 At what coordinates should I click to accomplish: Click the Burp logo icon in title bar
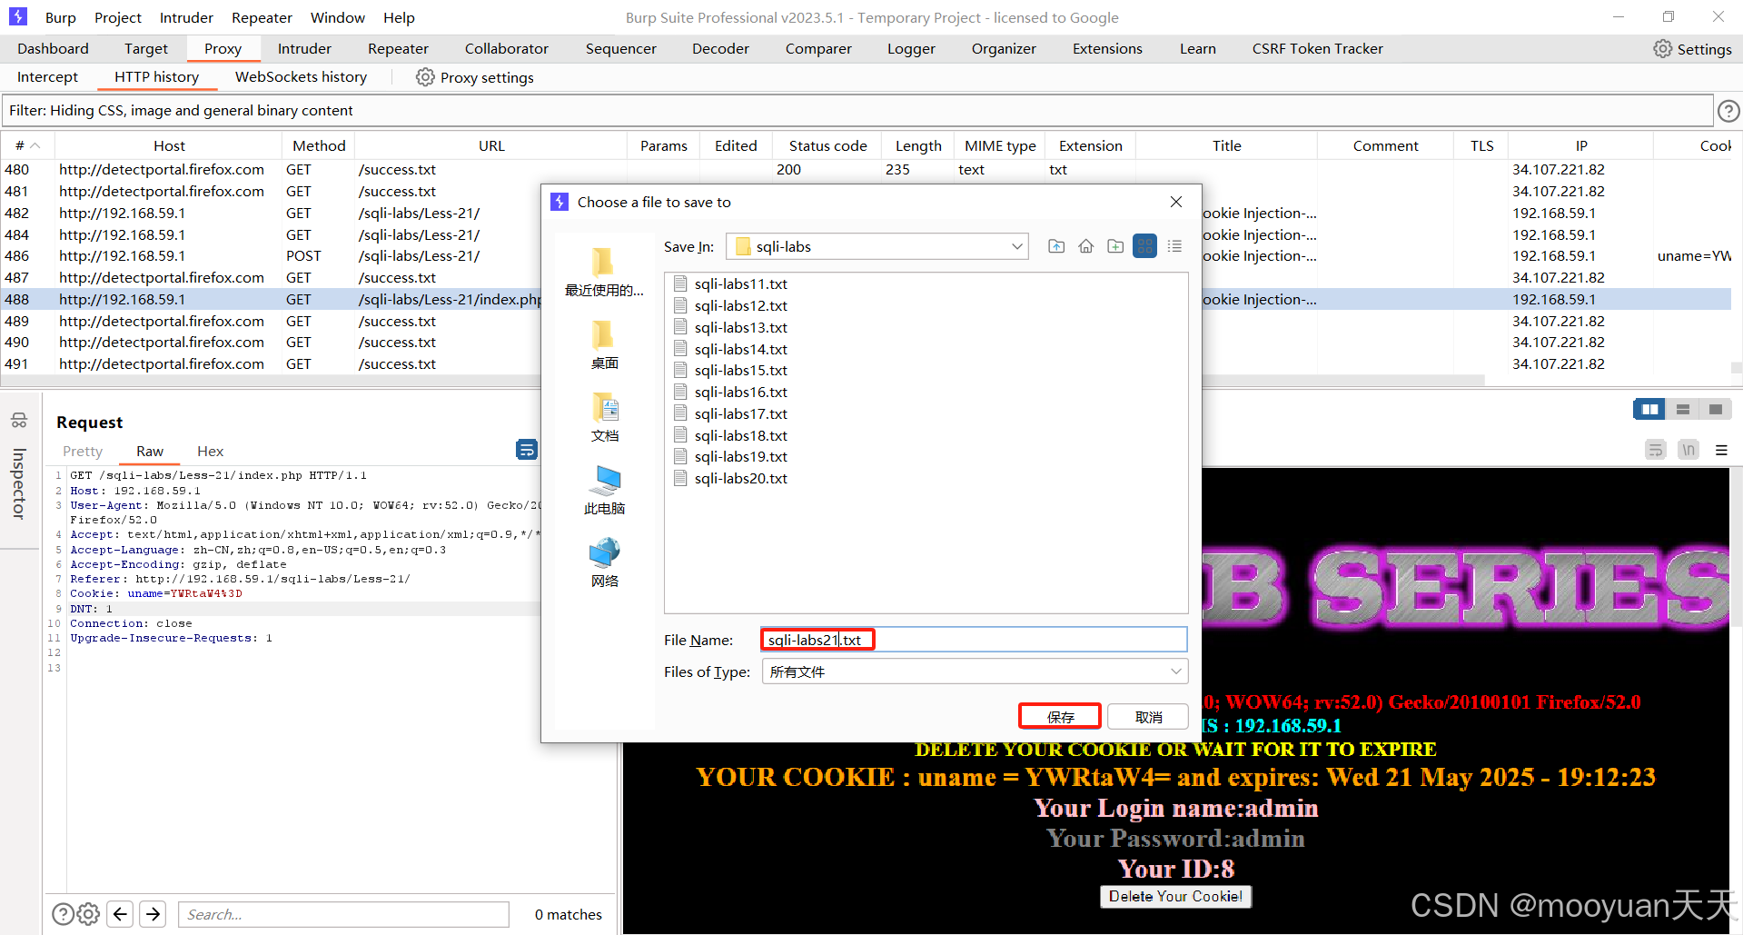(x=18, y=16)
